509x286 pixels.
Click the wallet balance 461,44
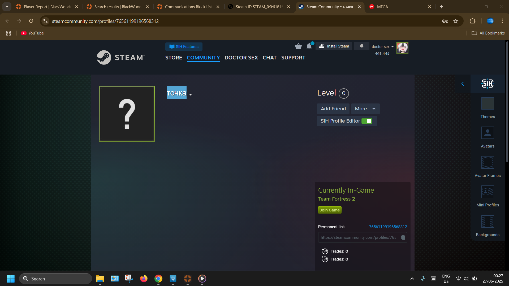pos(382,54)
